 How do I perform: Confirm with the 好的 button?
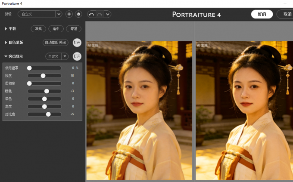coord(262,14)
